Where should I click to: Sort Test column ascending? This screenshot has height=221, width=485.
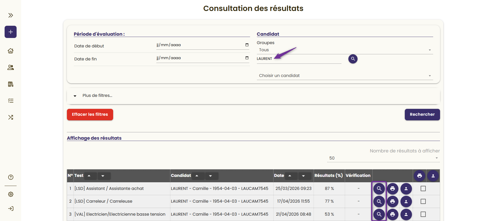pos(89,176)
